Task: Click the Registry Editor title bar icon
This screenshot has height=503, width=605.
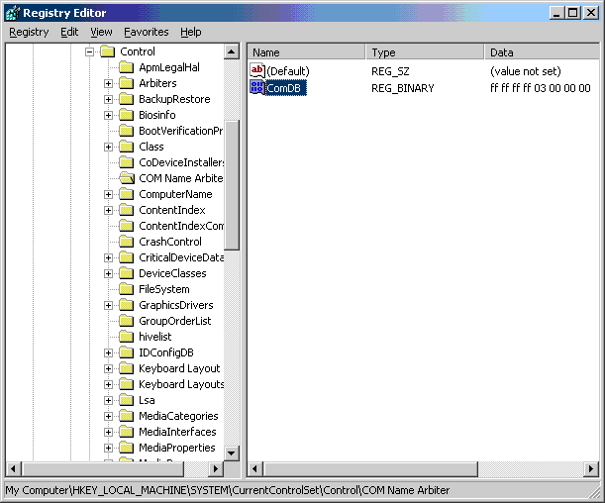Action: pyautogui.click(x=12, y=13)
